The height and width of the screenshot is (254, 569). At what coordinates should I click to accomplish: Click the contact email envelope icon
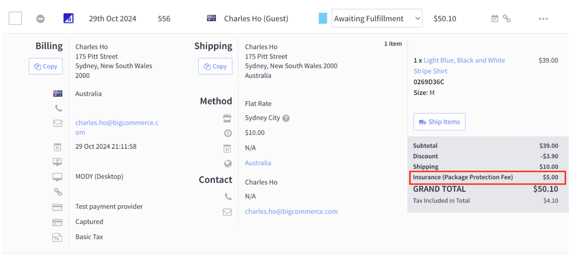(227, 212)
